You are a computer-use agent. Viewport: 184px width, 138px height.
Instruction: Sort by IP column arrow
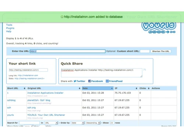137,88
